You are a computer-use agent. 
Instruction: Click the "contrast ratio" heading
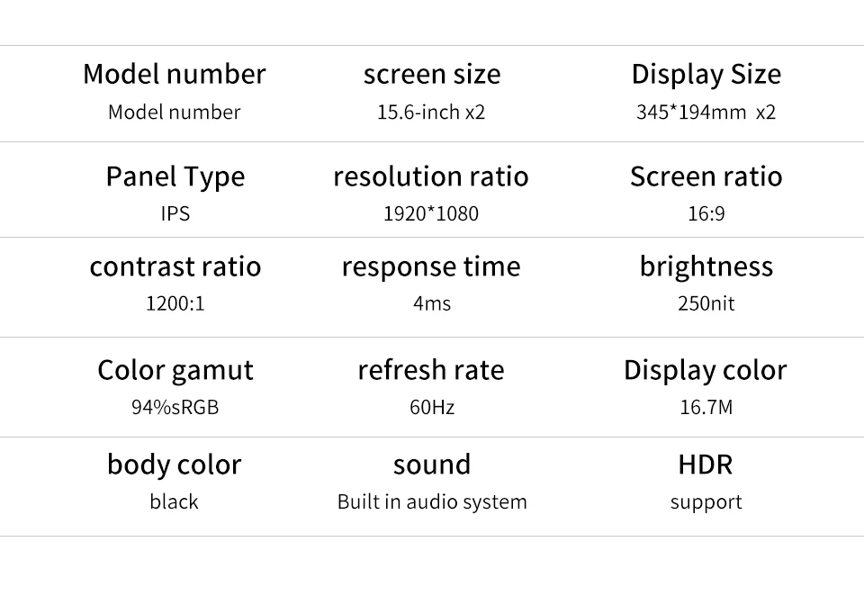tap(175, 266)
